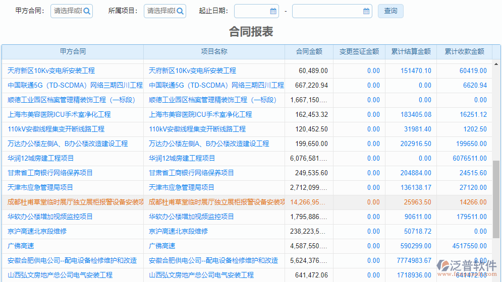Click settlement amount 31981.40
The height and width of the screenshot is (282, 502).
pyautogui.click(x=417, y=129)
